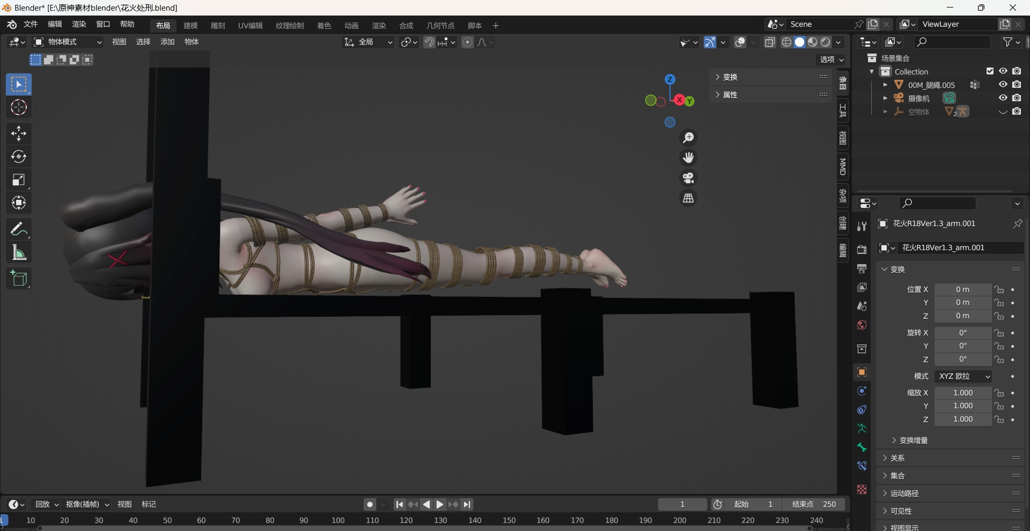This screenshot has width=1030, height=531.
Task: Click the blue Z axis gizmo
Action: (669, 79)
